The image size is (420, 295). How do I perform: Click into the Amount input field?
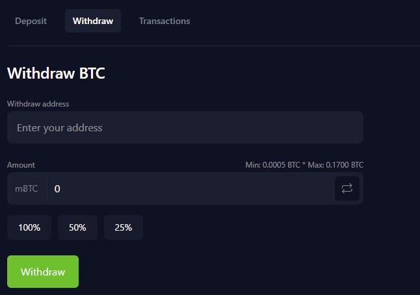(x=189, y=188)
